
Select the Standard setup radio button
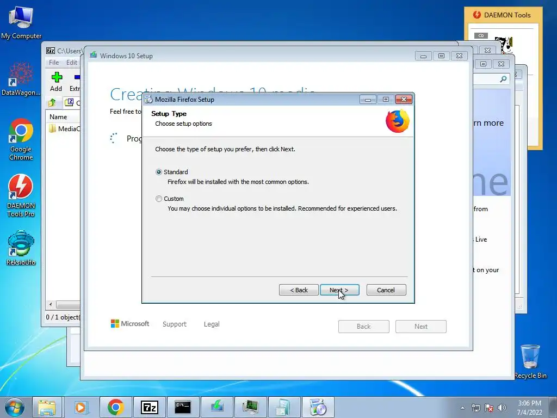(x=159, y=172)
